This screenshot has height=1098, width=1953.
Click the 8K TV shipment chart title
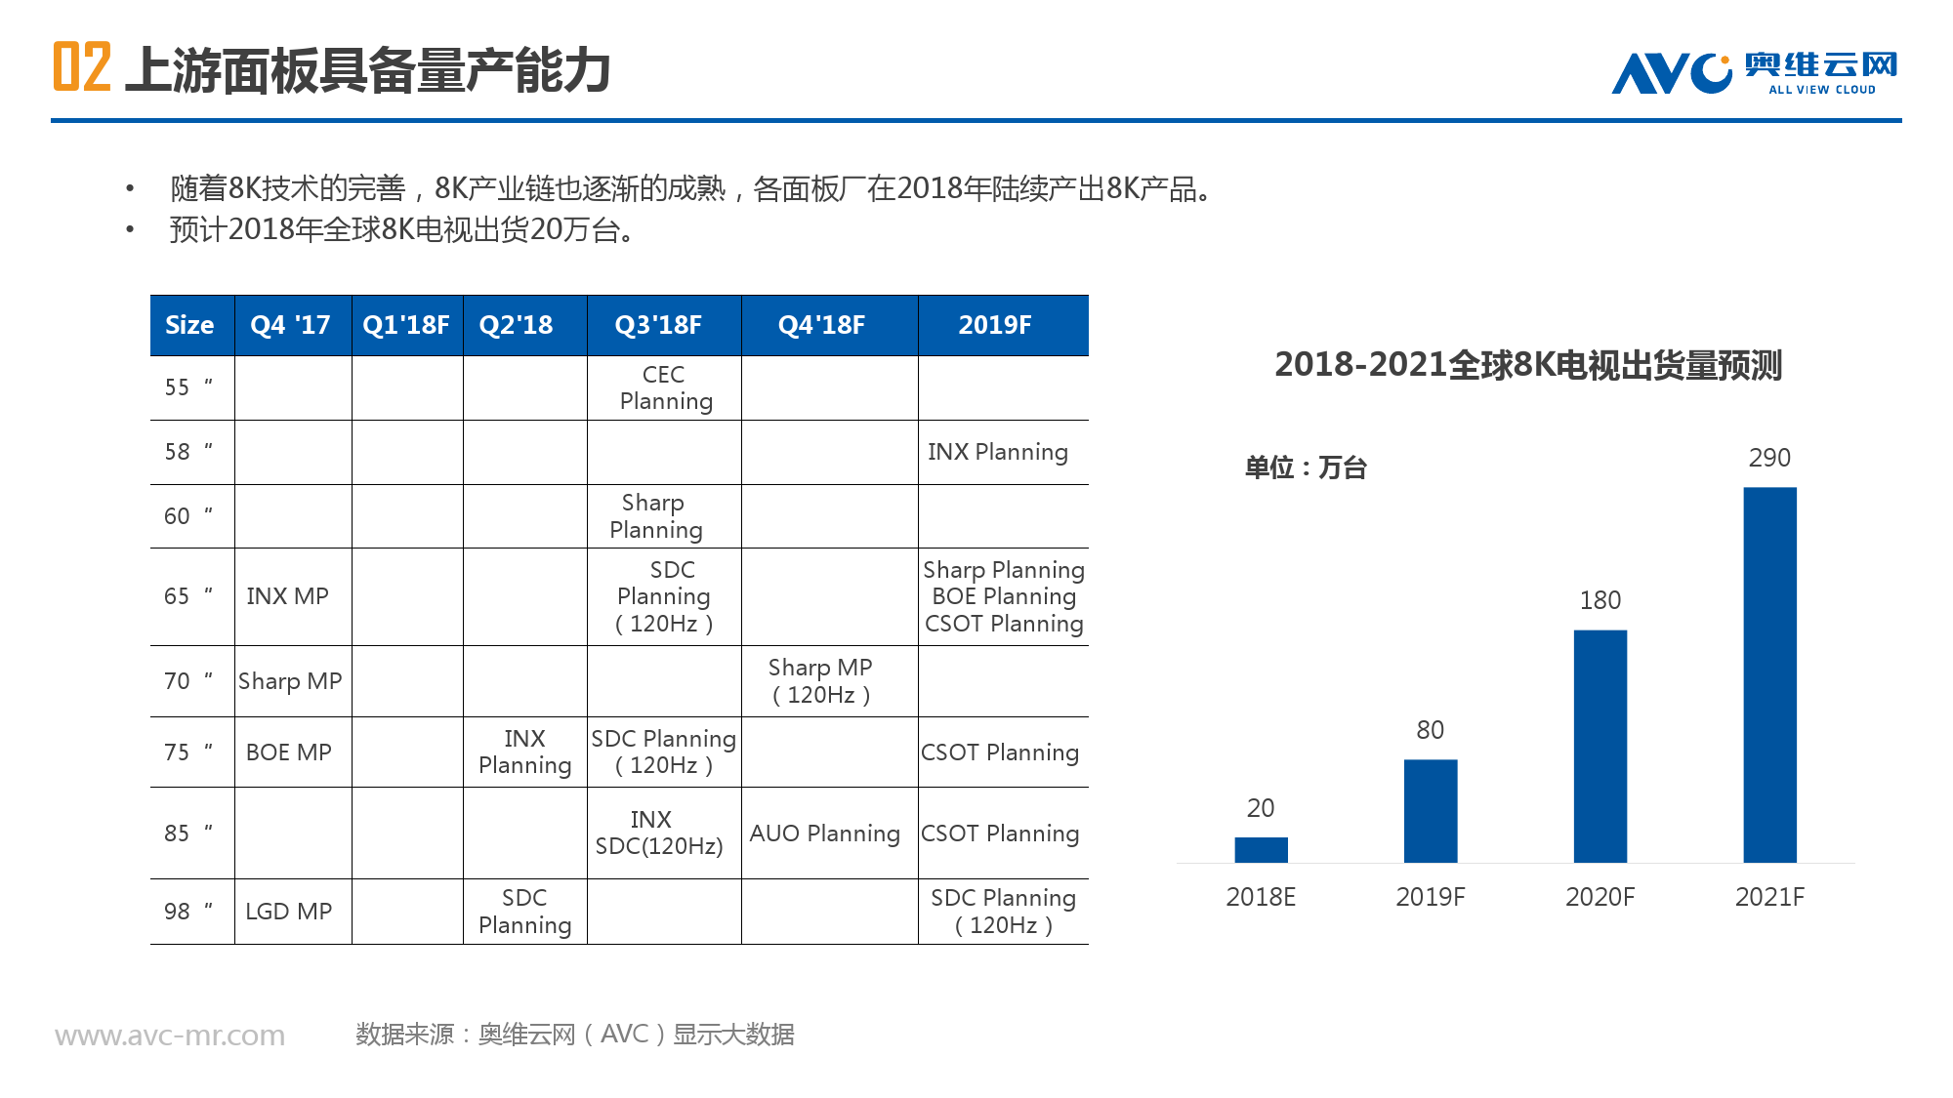[x=1528, y=365]
